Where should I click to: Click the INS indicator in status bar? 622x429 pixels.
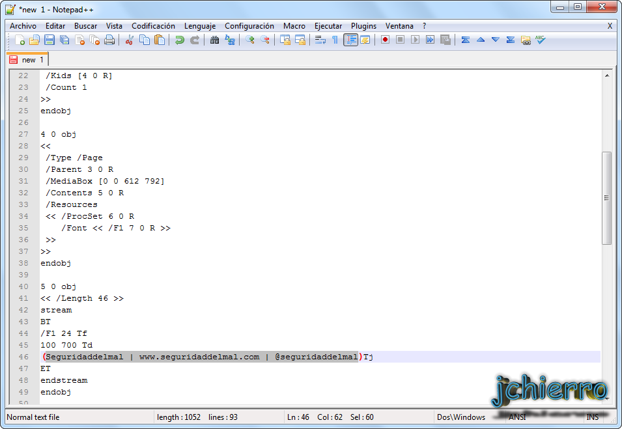(592, 417)
